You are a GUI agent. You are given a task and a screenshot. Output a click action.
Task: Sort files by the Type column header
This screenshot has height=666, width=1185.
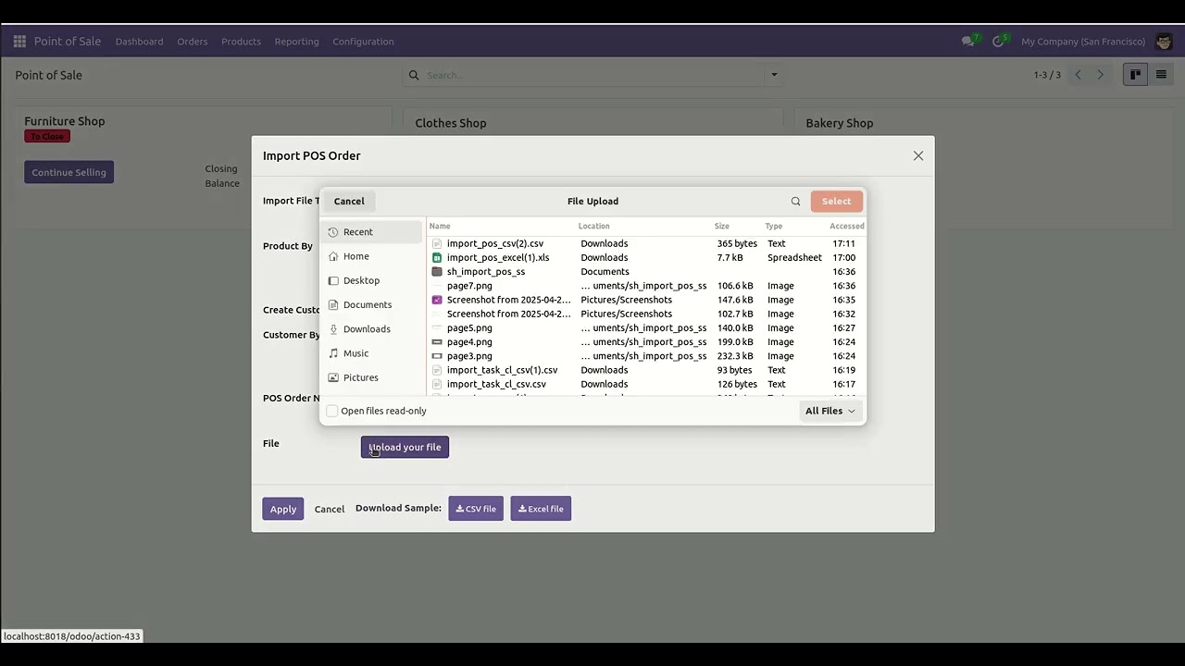774,226
